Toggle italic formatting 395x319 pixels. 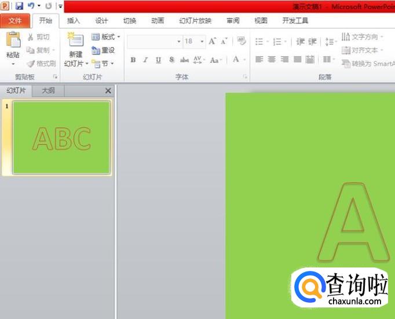145,60
